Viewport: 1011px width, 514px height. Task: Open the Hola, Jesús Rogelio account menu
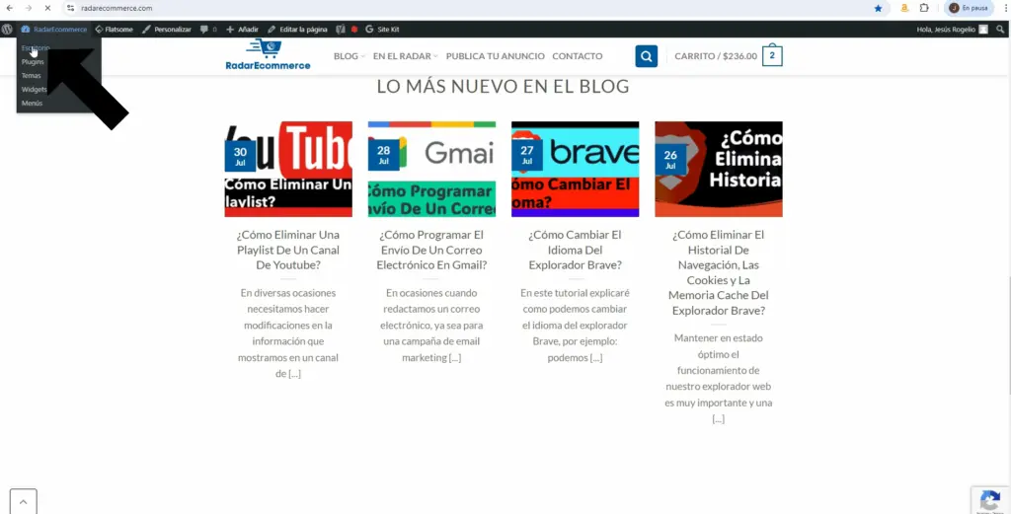(952, 29)
